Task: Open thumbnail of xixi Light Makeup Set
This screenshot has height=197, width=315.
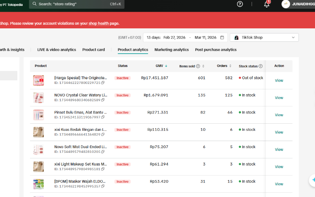Action: [x=38, y=167]
